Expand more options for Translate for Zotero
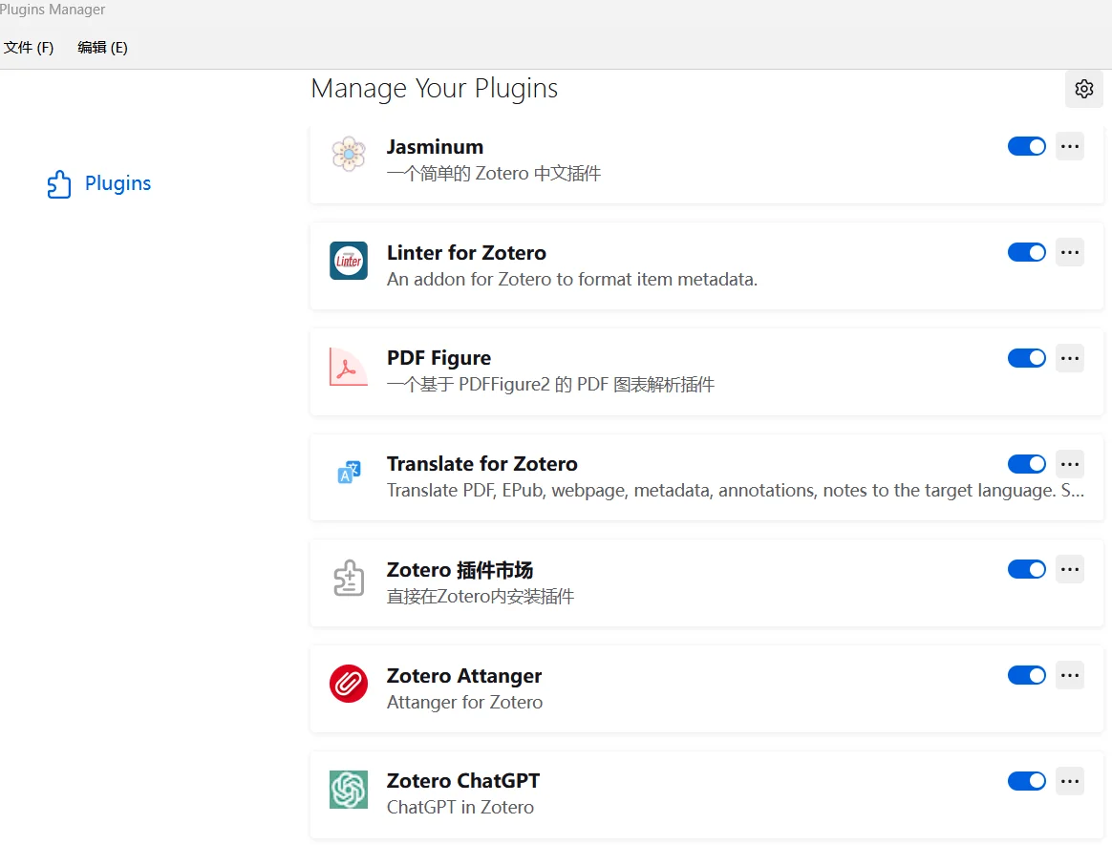This screenshot has height=845, width=1112. (1070, 464)
